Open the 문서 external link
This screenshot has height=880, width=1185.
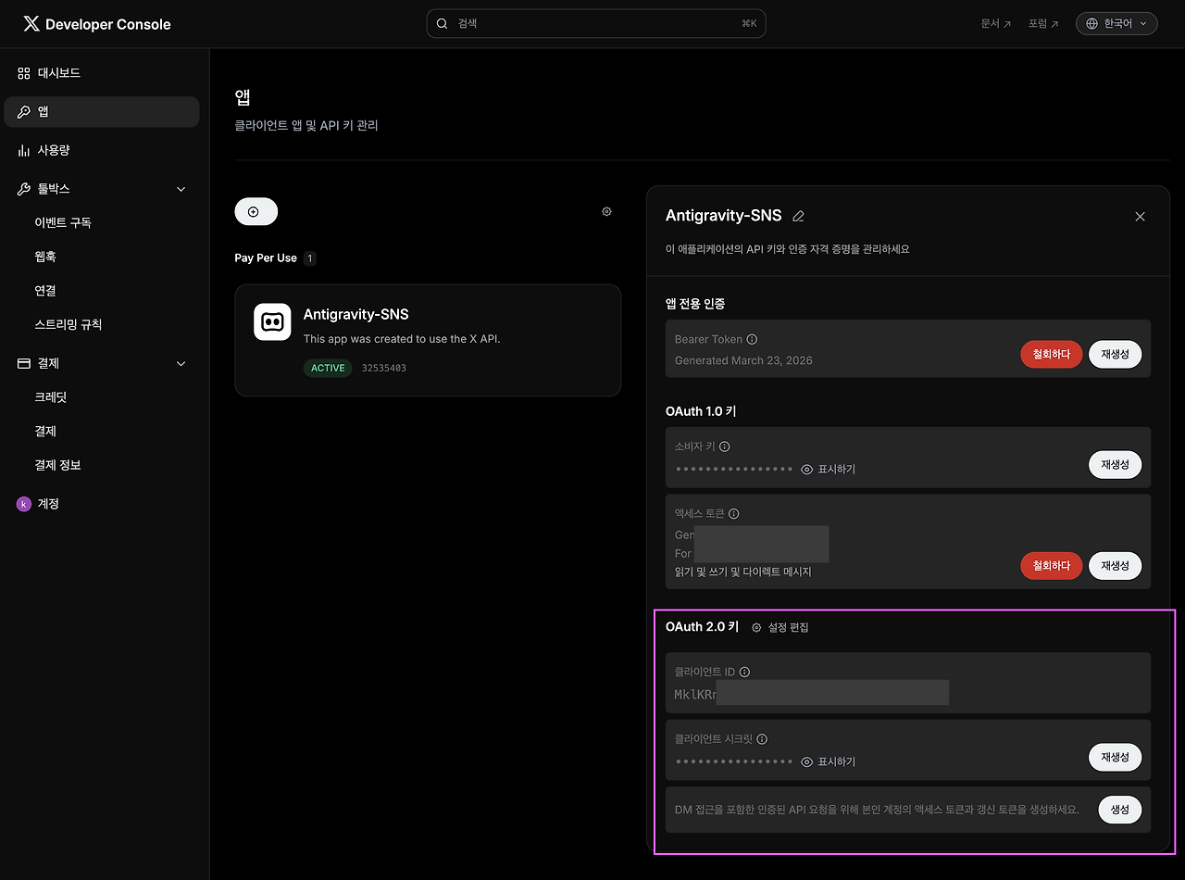(996, 24)
